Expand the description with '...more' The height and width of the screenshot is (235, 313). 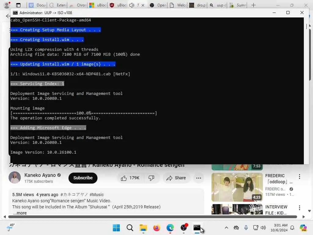(20, 213)
